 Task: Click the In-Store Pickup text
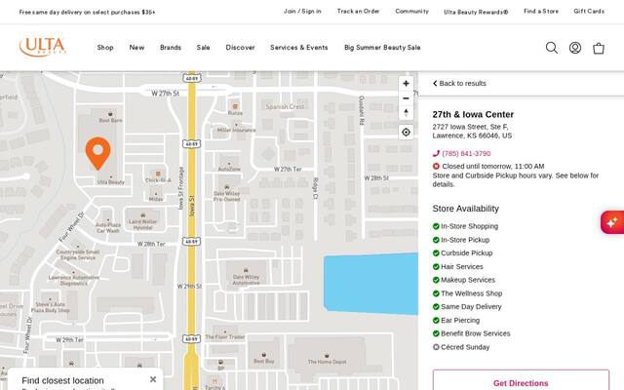pos(465,240)
